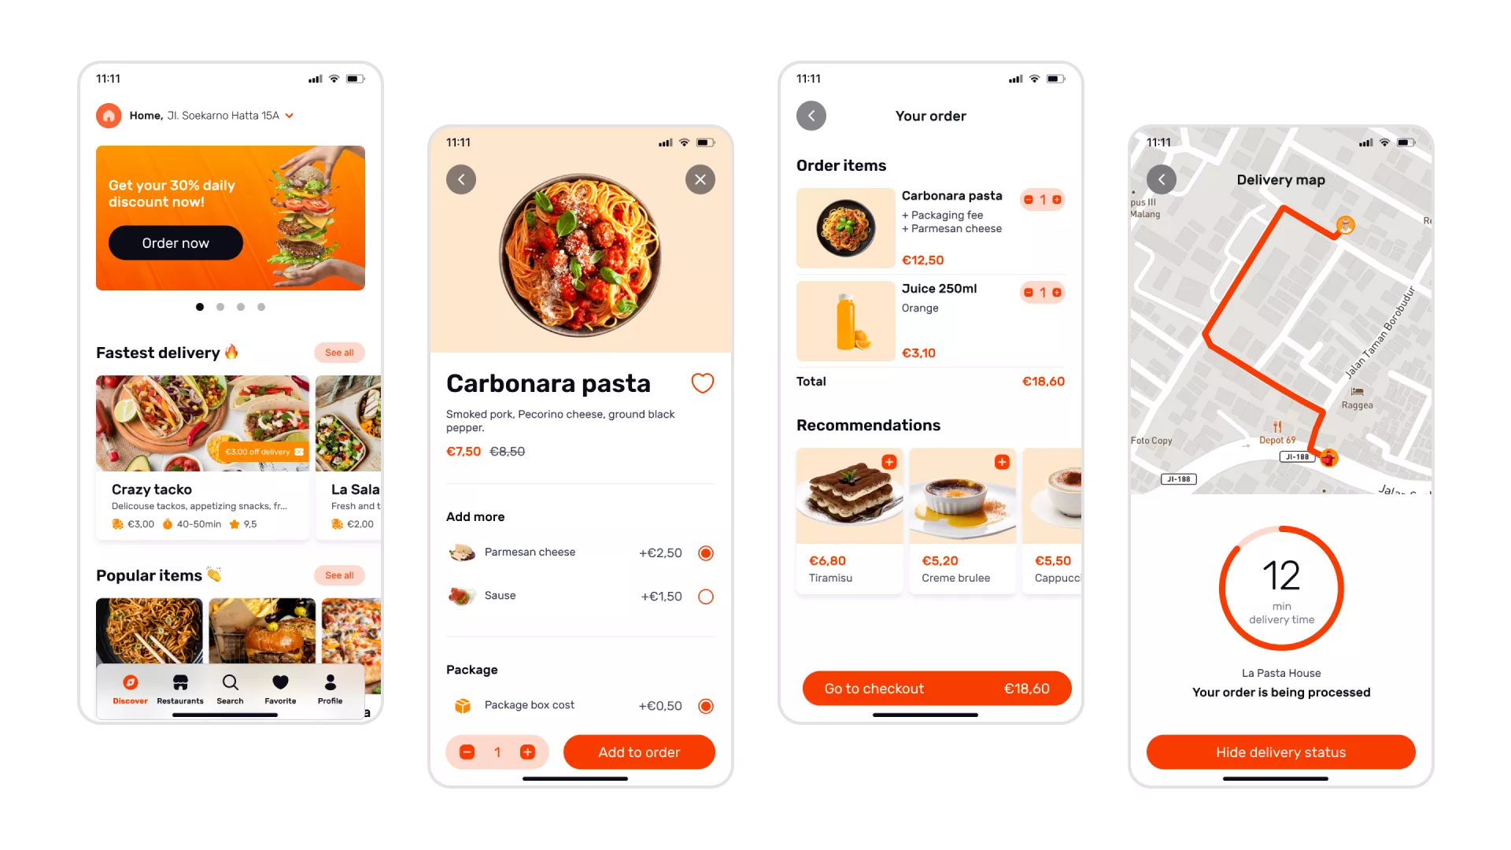Select the Restaurants menu tab
The width and height of the screenshot is (1511, 850).
click(179, 688)
